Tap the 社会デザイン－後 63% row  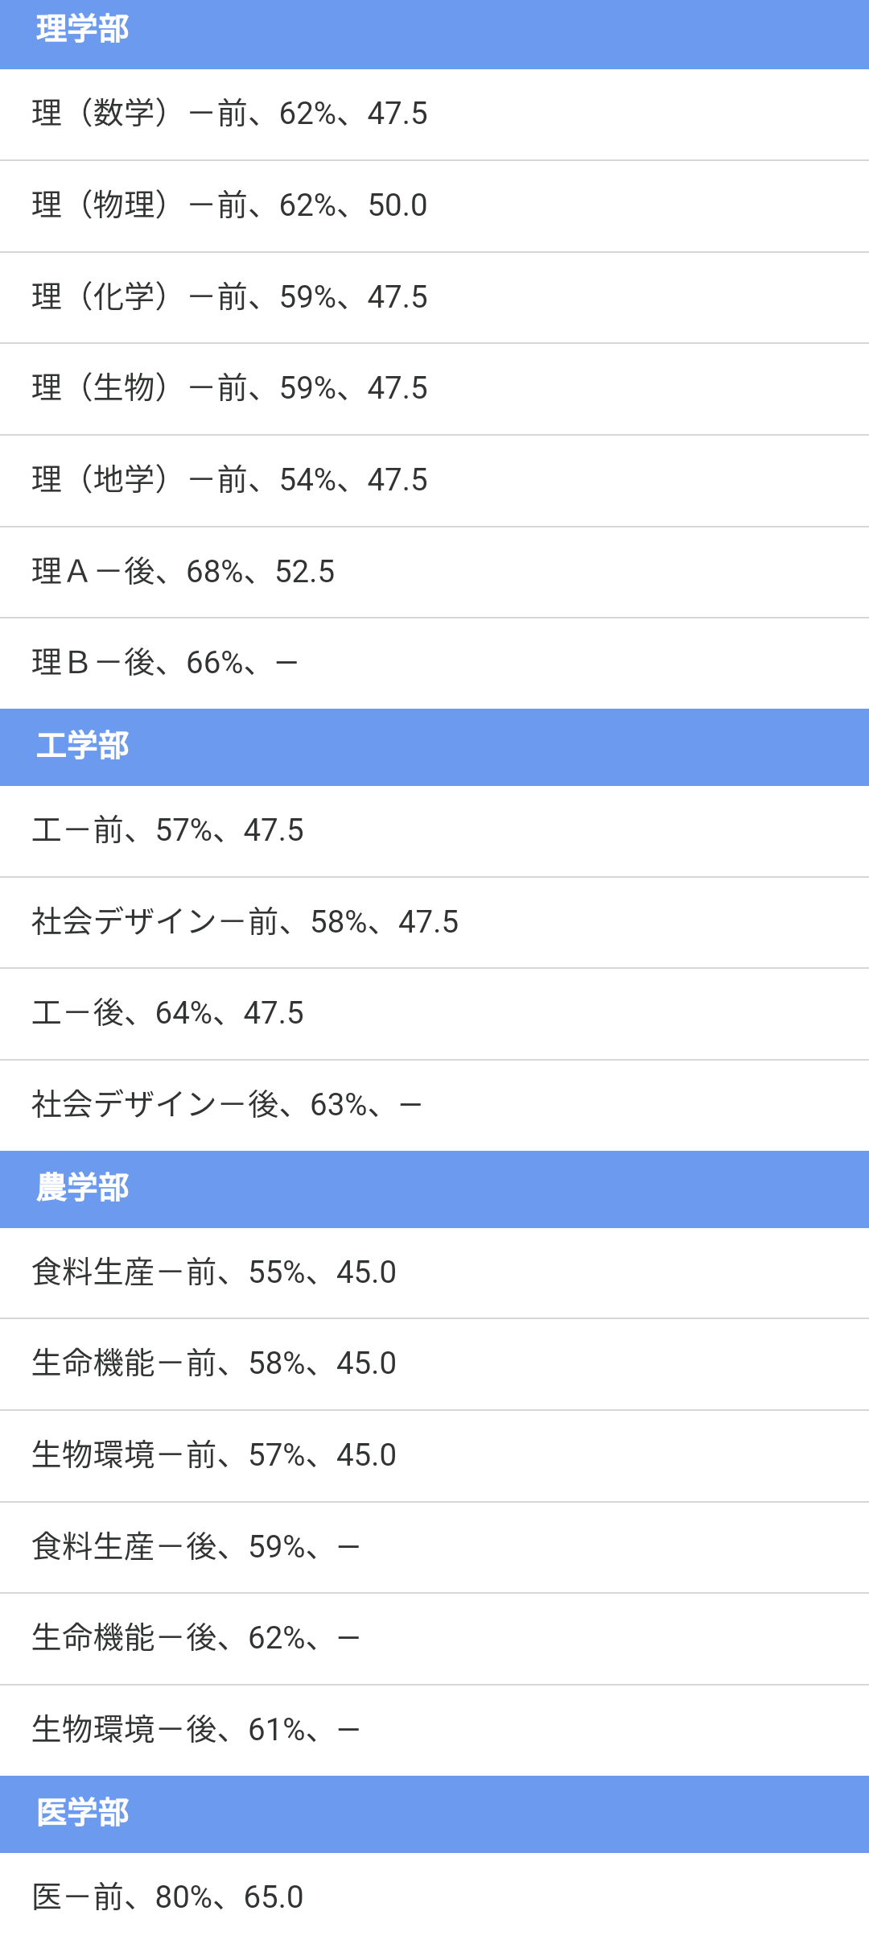434,1106
